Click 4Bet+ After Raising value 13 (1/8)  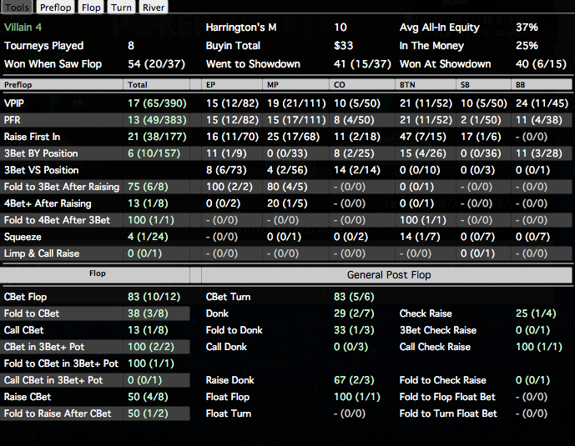click(x=148, y=203)
